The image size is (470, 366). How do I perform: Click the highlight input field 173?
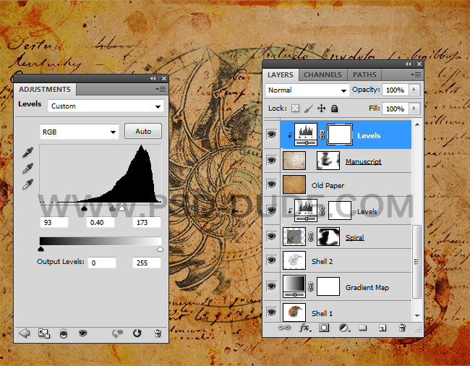pos(147,222)
